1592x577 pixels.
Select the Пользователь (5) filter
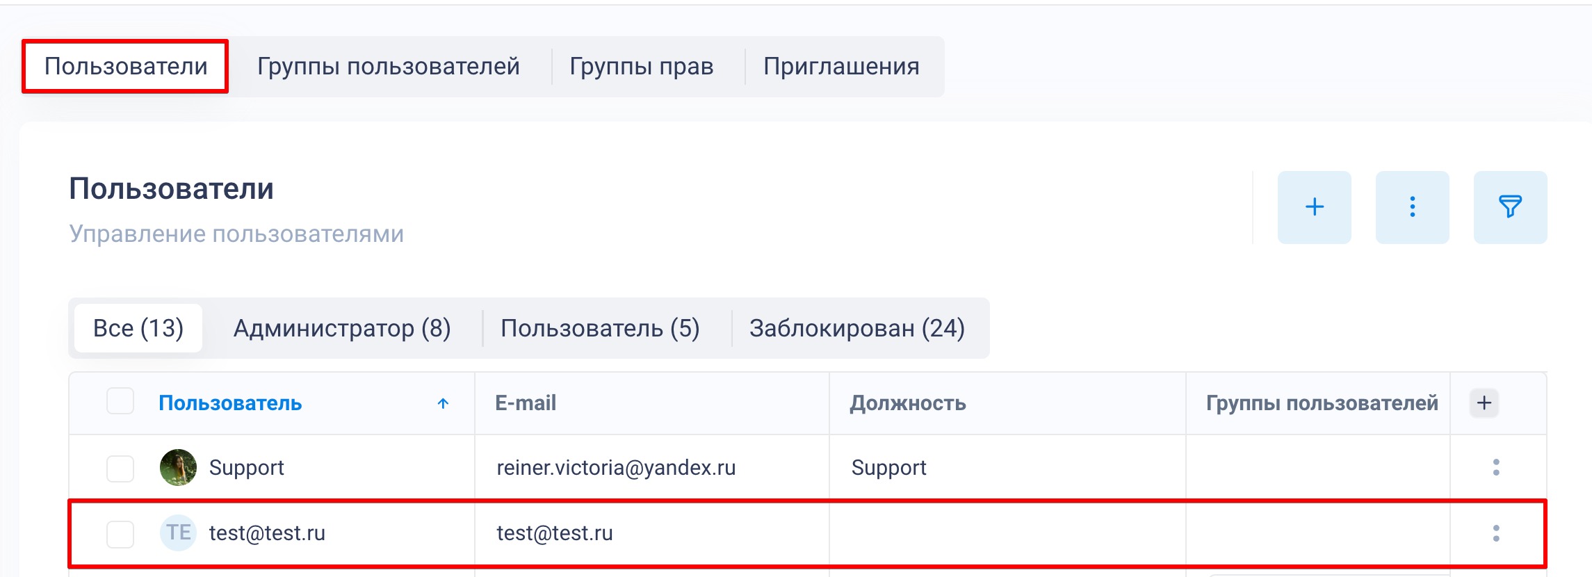[x=600, y=328]
